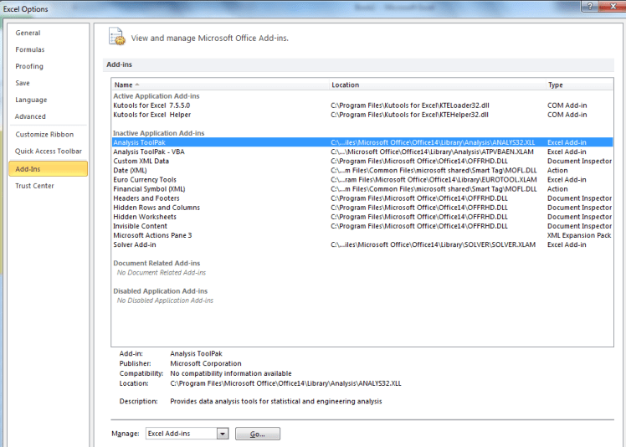Sort add-ins by Location column header
Viewport: 626px width, 447px height.
345,85
